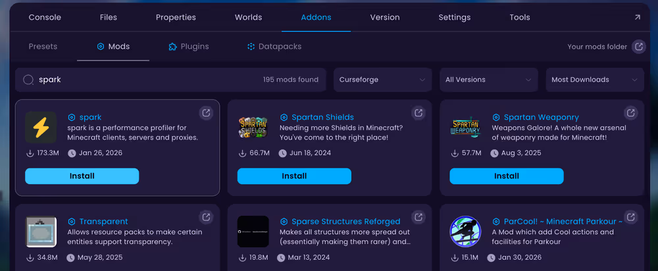Viewport: 658px width, 271px height.
Task: Install the Spartan Weaponry mod
Action: pyautogui.click(x=506, y=176)
